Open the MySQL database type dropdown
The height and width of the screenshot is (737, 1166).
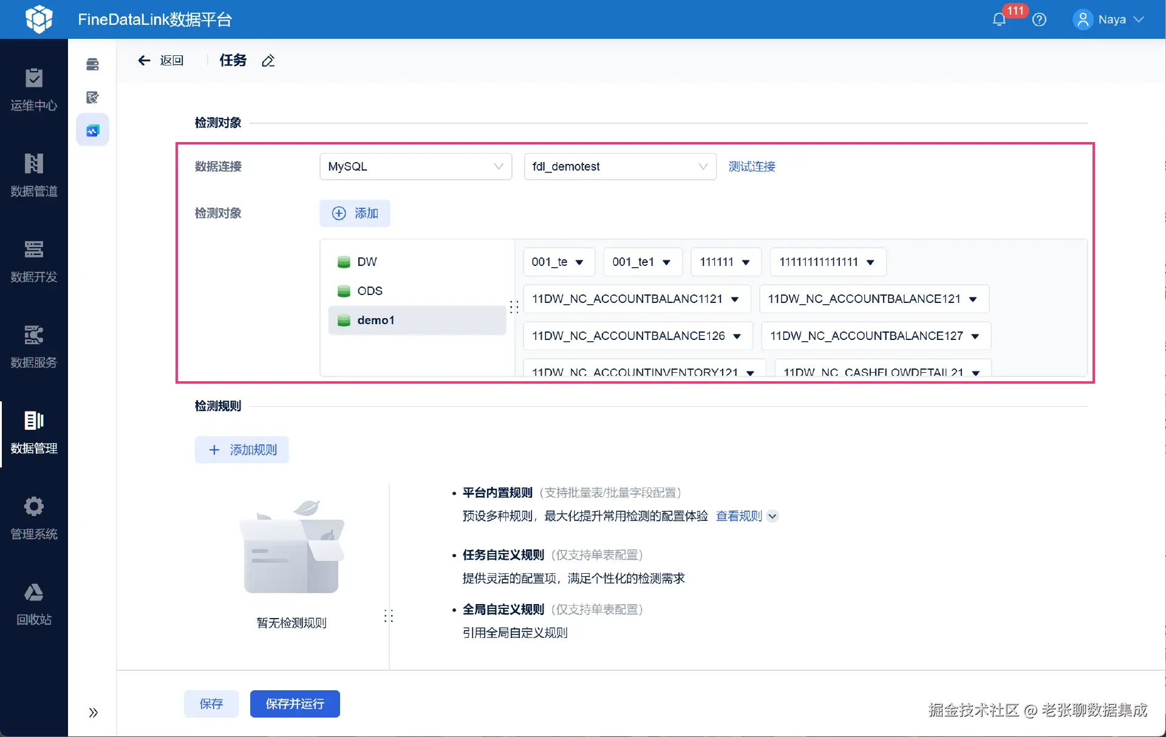(x=415, y=166)
